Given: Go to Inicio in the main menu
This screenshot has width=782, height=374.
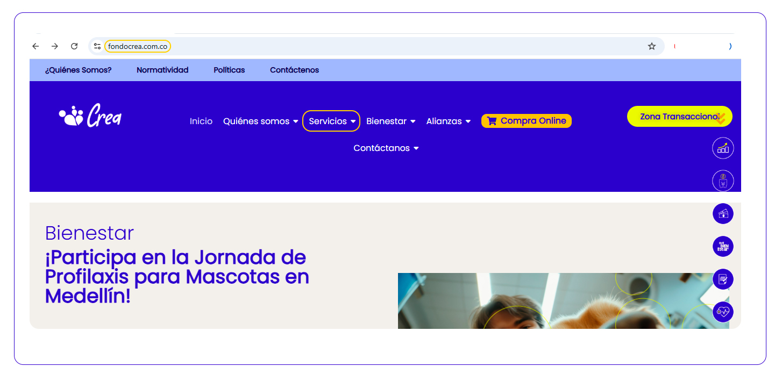Looking at the screenshot, I should [x=201, y=121].
